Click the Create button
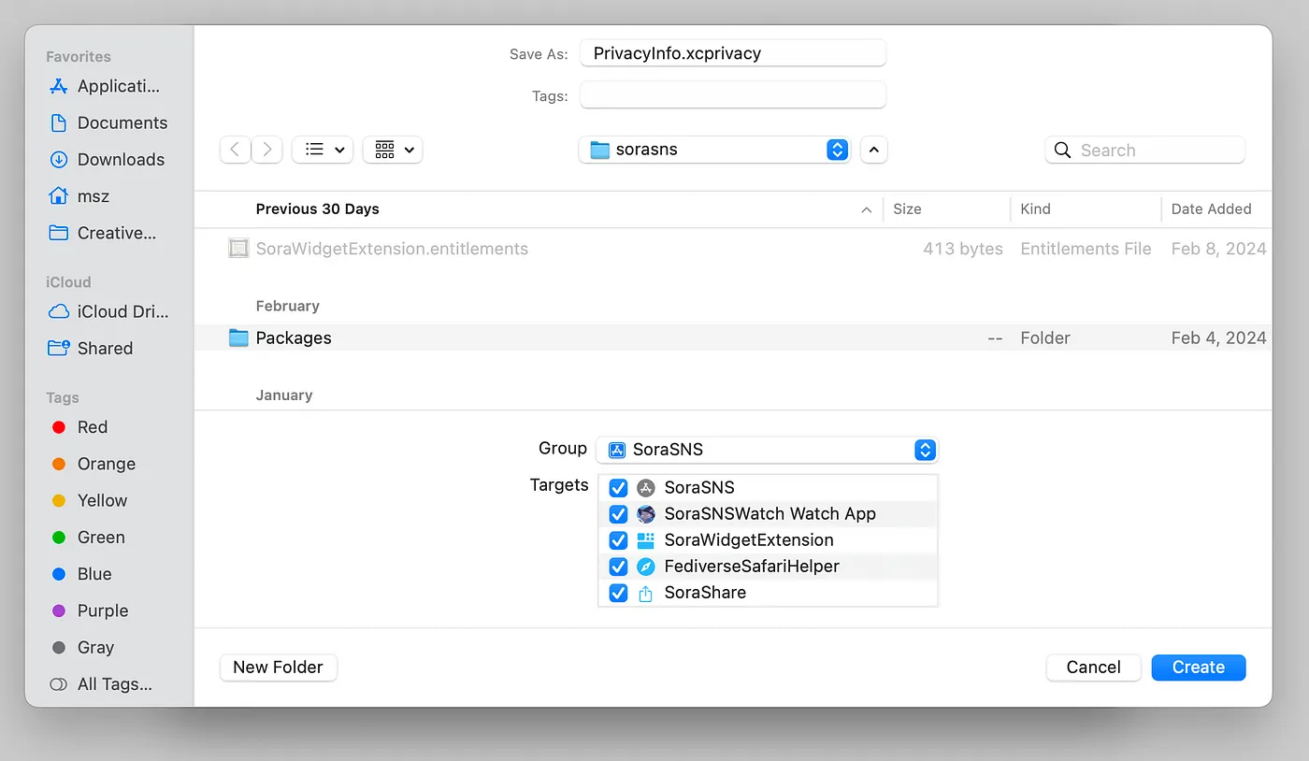Screen dimensions: 1309x761 click(1199, 668)
